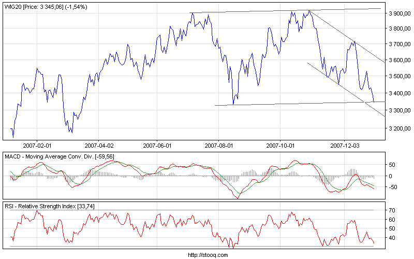414x259 pixels.
Task: Click the 2007-06-01 date label
Action: click(x=157, y=146)
